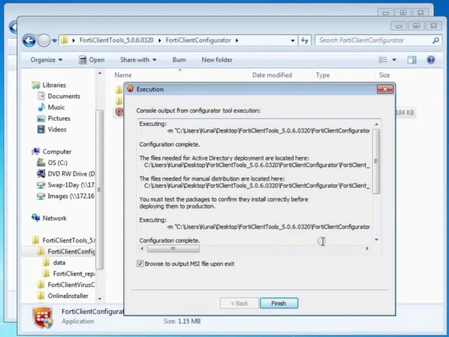Click Explorer forward navigation button
The image size is (449, 337).
tap(44, 40)
